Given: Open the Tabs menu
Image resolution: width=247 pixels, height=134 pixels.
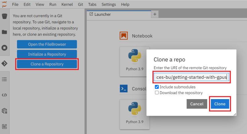Looking at the screenshot, I should [92, 4].
